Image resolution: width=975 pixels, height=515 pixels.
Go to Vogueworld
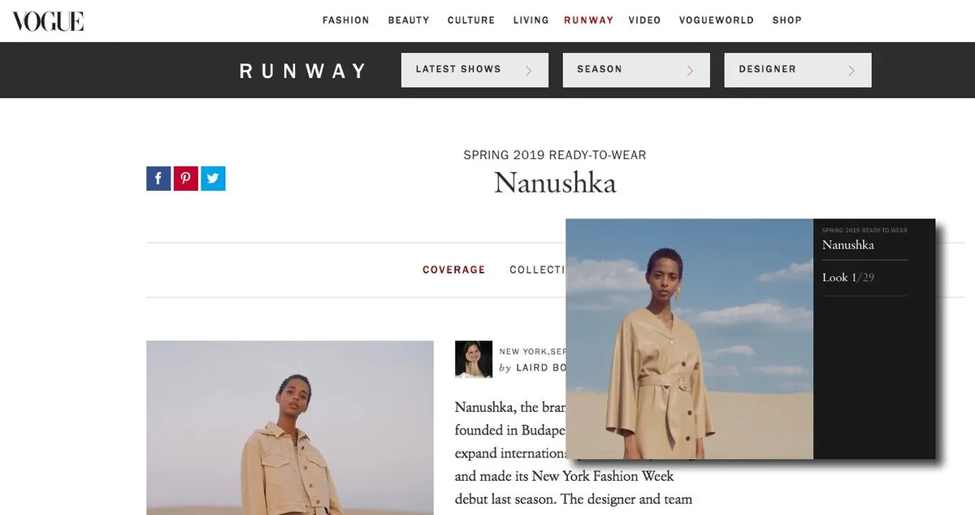click(717, 20)
